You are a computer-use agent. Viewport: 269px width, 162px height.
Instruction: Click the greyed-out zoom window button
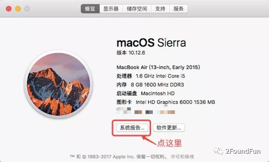[27, 9]
